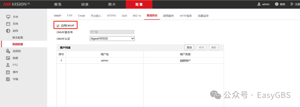Click the 添加 button in user list
The height and width of the screenshot is (107, 300).
[189, 47]
